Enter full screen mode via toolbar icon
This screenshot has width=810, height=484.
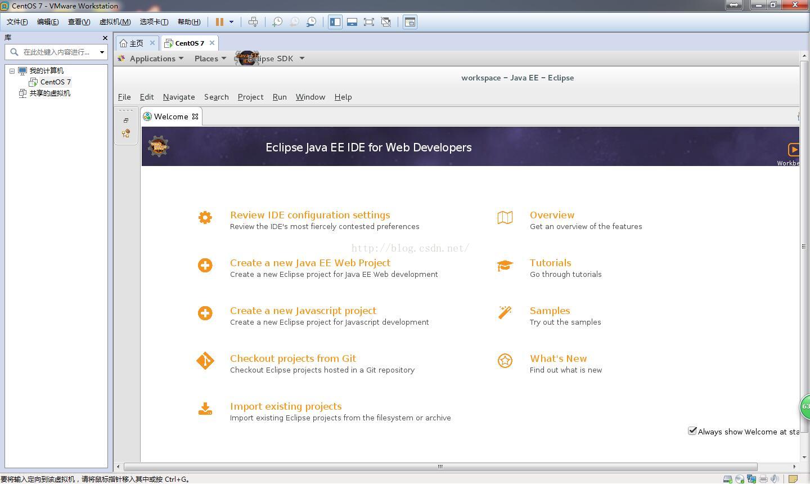369,22
